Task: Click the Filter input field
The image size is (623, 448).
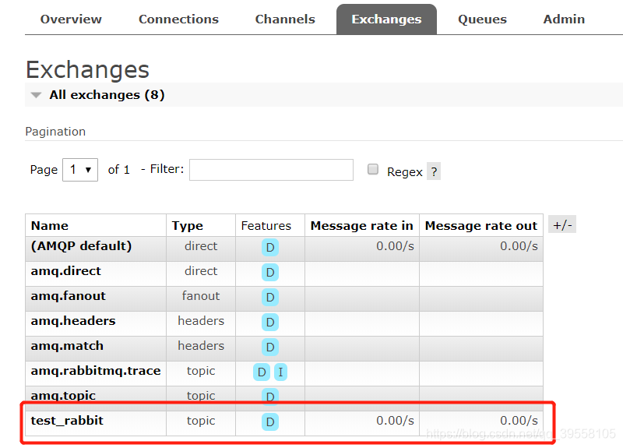Action: (x=271, y=169)
